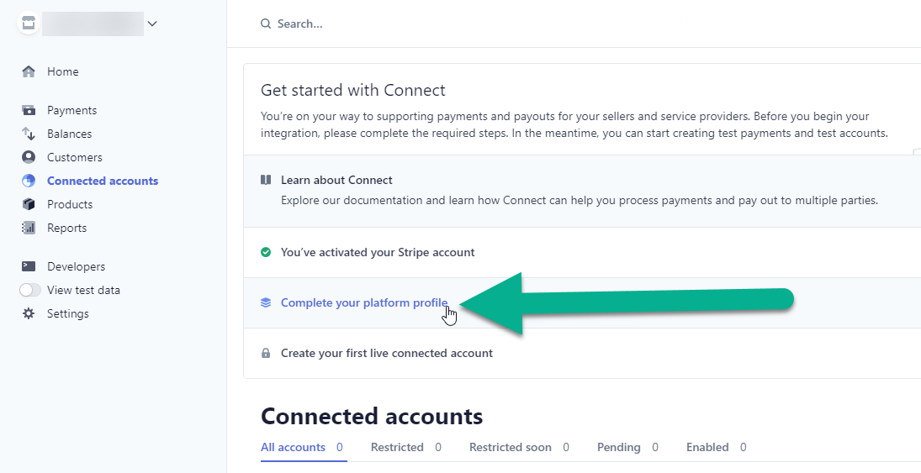
Task: Click the Home house icon
Action: [29, 71]
